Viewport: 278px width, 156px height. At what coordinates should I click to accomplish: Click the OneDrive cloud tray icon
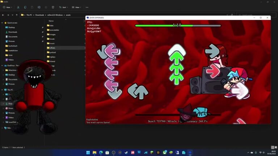252,152
